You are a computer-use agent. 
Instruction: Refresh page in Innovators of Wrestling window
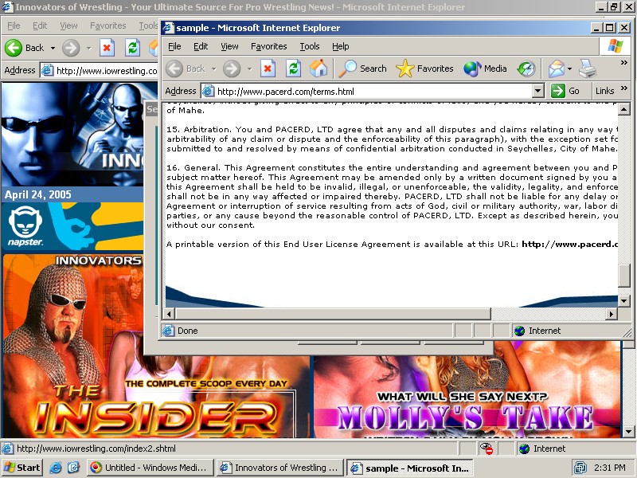[x=132, y=48]
